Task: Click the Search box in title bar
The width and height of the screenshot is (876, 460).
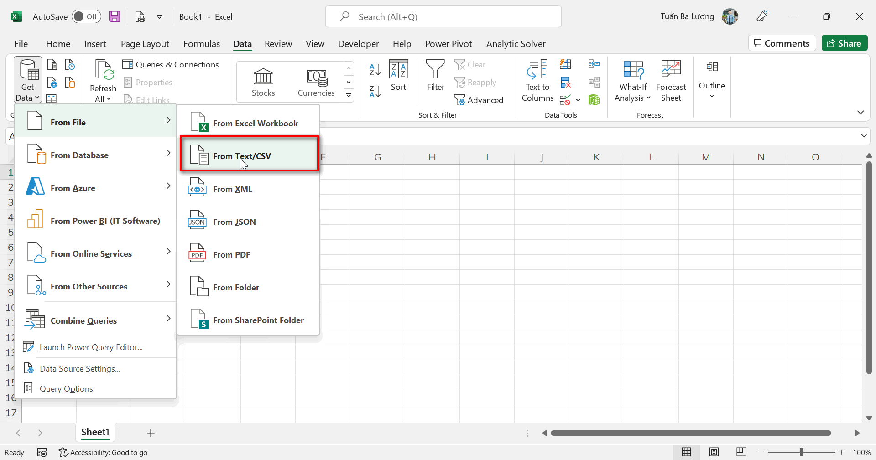Action: pos(443,17)
